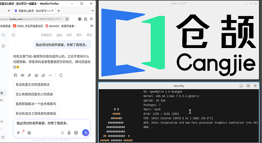Show more bookmarks with the double chevron
262x143 pixels.
[x=92, y=26]
